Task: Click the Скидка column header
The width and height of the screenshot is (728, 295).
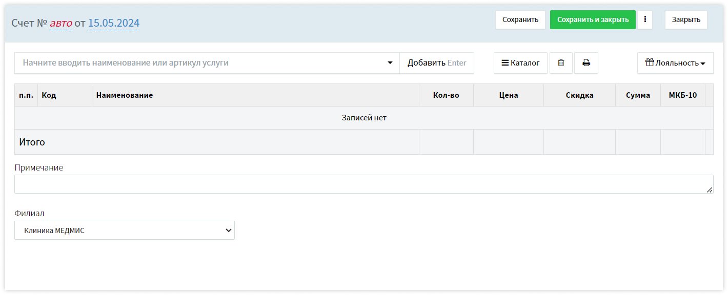Action: click(x=579, y=95)
